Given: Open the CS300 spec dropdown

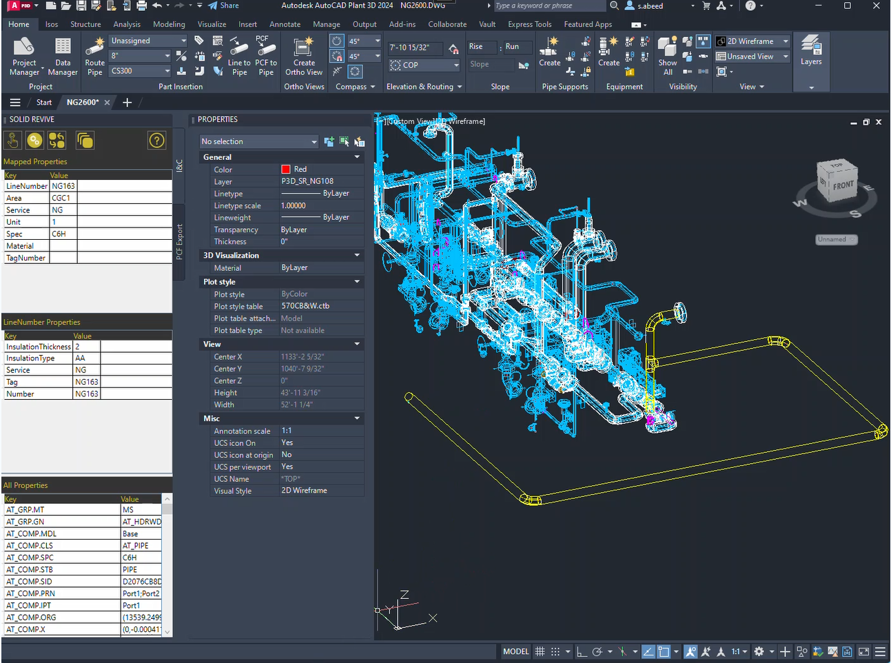Looking at the screenshot, I should coord(140,71).
